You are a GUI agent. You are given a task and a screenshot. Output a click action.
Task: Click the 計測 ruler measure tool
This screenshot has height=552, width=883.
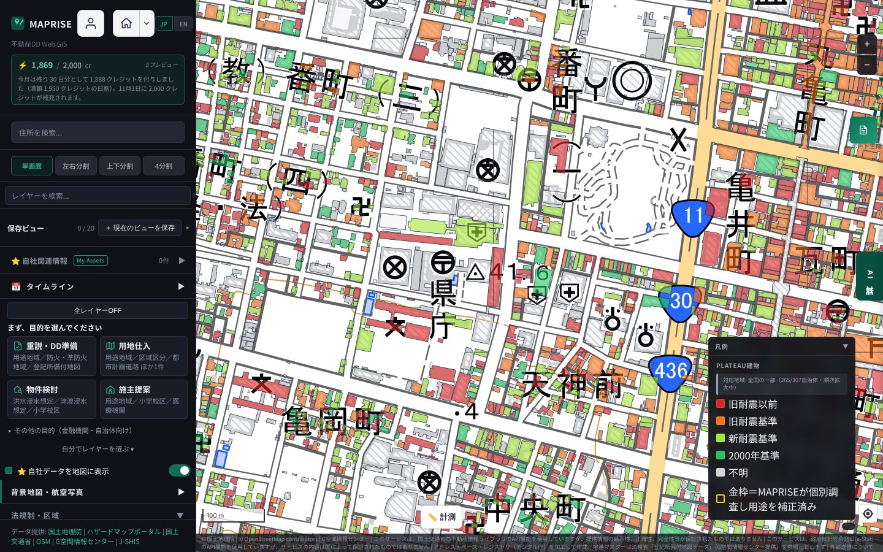[x=442, y=517]
